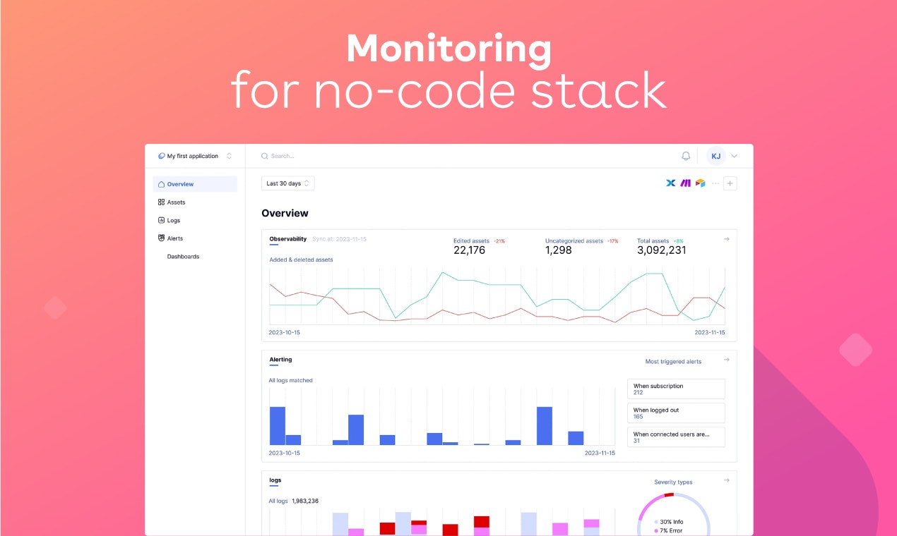The width and height of the screenshot is (897, 536).
Task: Open the Last 30 days range dropdown
Action: [287, 183]
